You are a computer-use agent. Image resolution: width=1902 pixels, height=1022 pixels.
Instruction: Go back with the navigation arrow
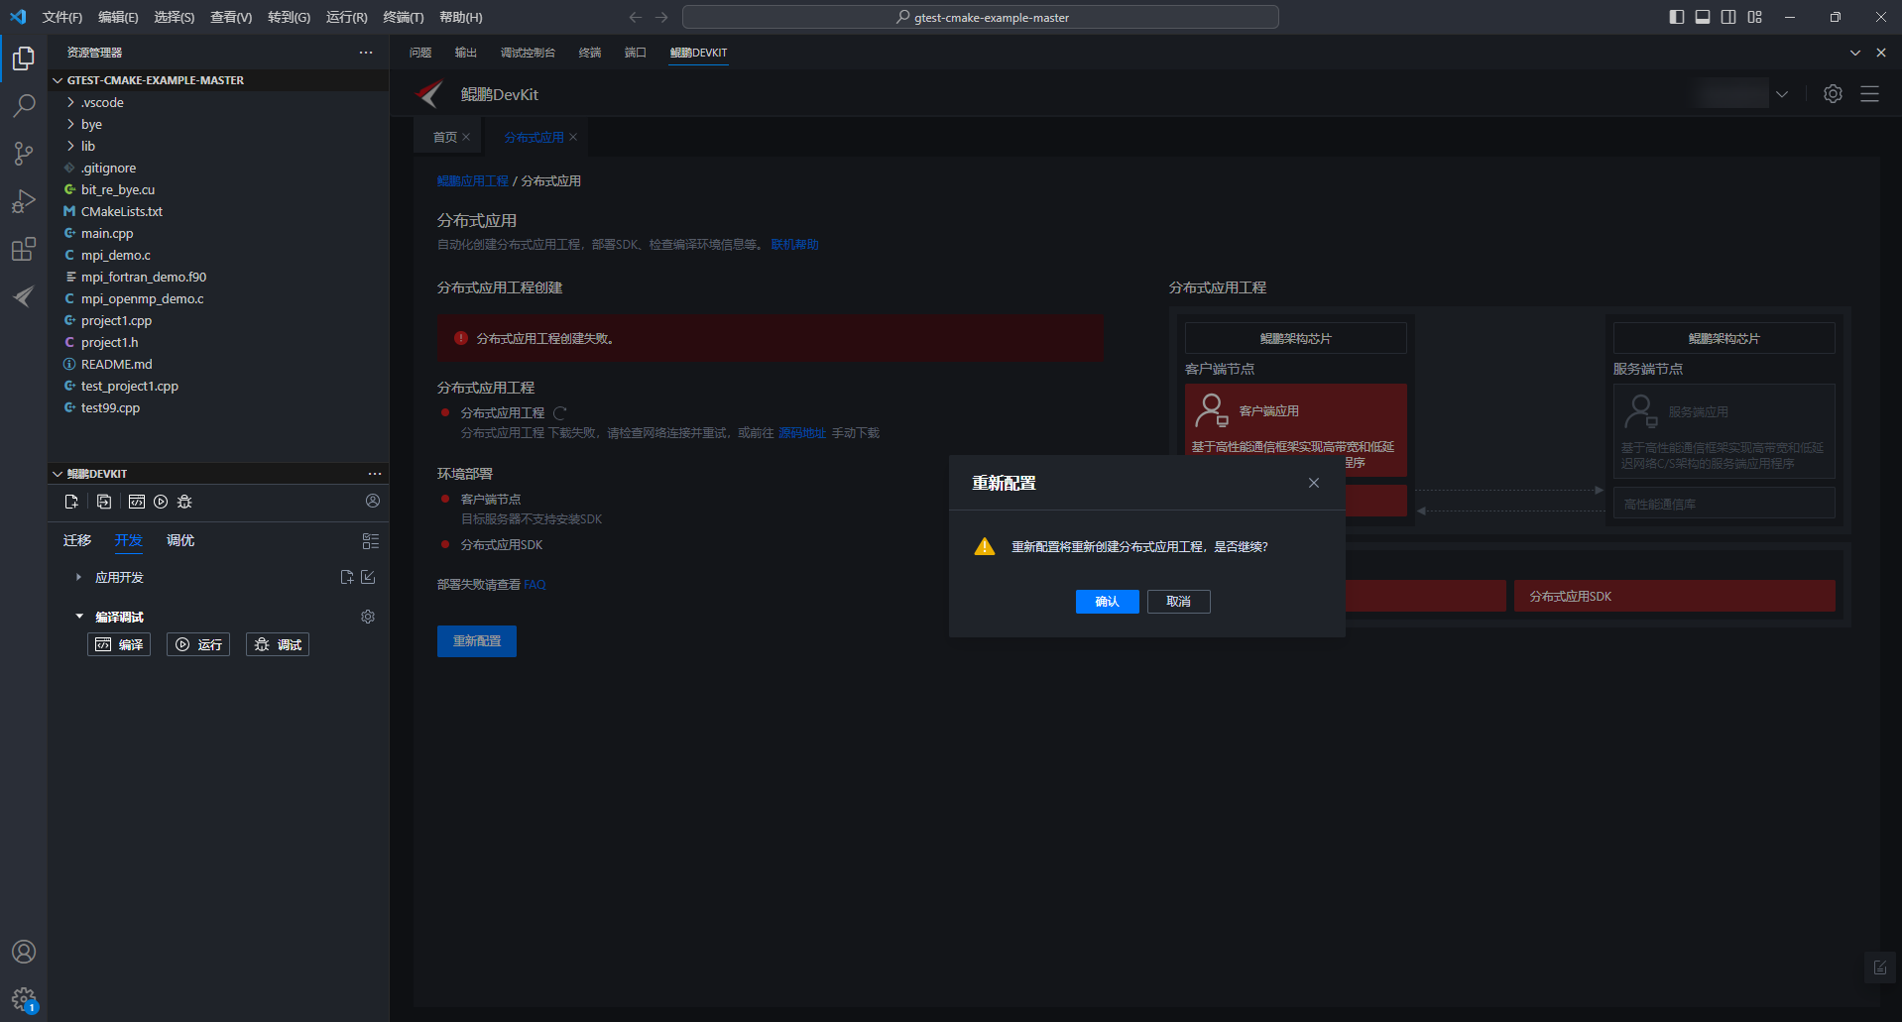[636, 17]
